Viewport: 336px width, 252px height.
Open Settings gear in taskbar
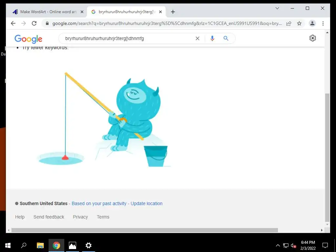pos(89,245)
